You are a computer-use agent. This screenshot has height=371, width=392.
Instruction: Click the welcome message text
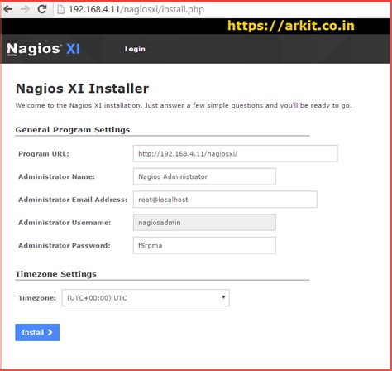184,105
